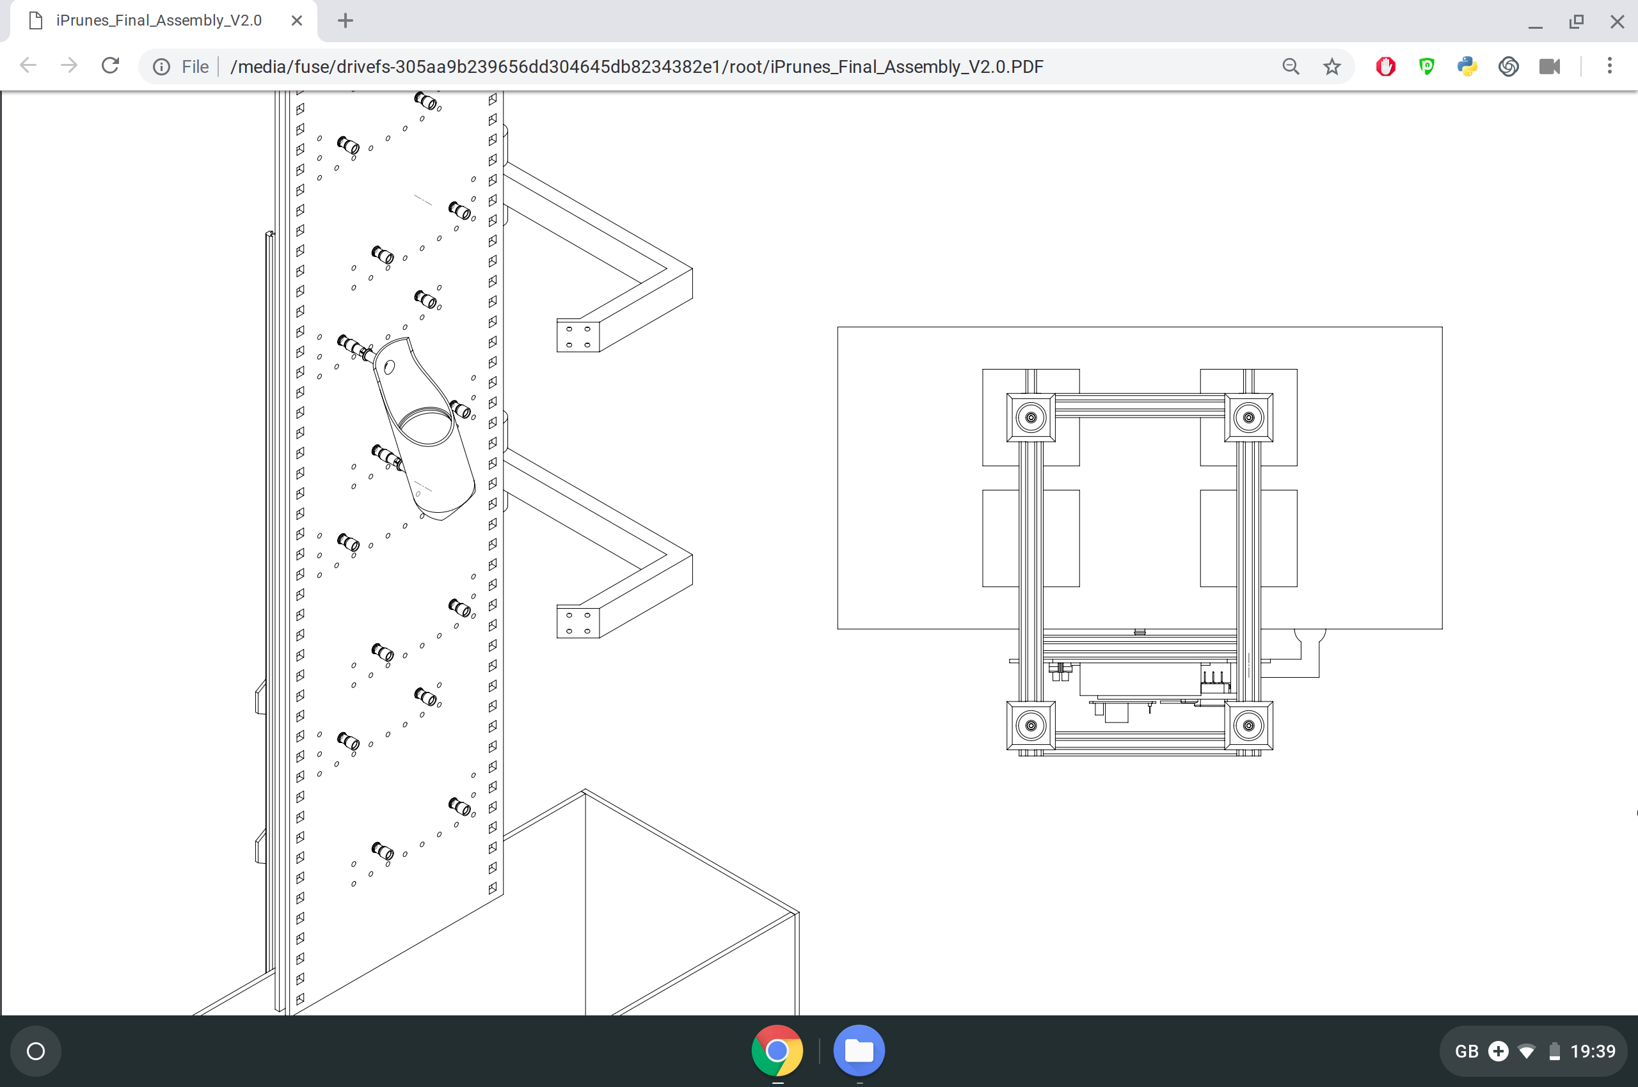Open the Files app from the shelf
Image resolution: width=1638 pixels, height=1087 pixels.
(x=859, y=1051)
